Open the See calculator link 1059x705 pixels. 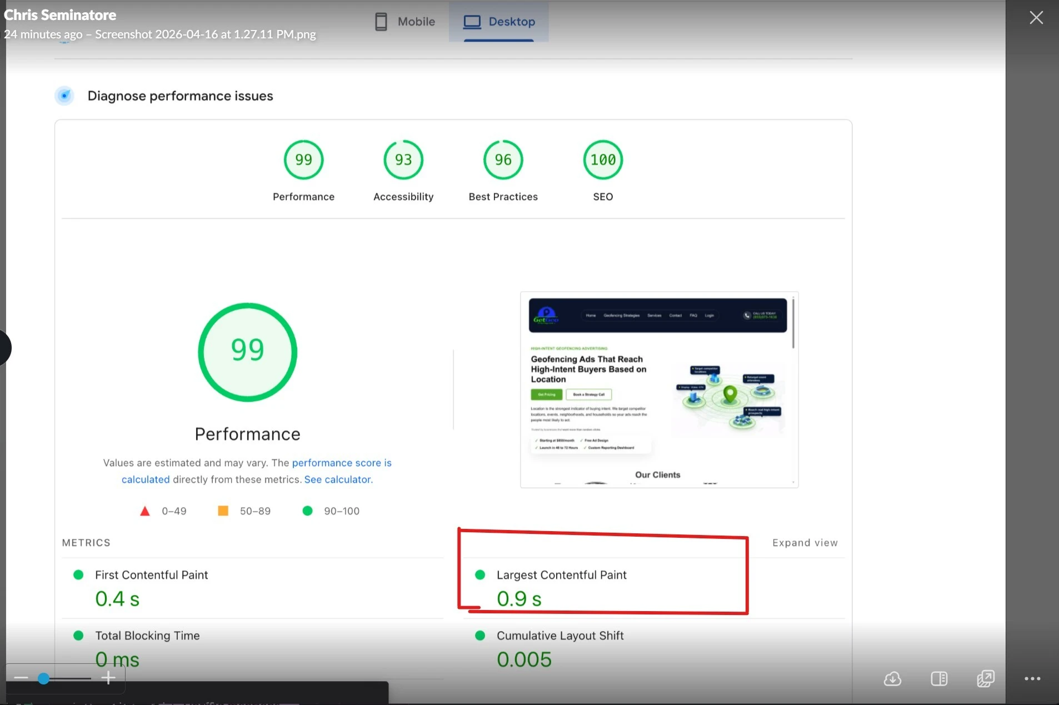pos(337,479)
